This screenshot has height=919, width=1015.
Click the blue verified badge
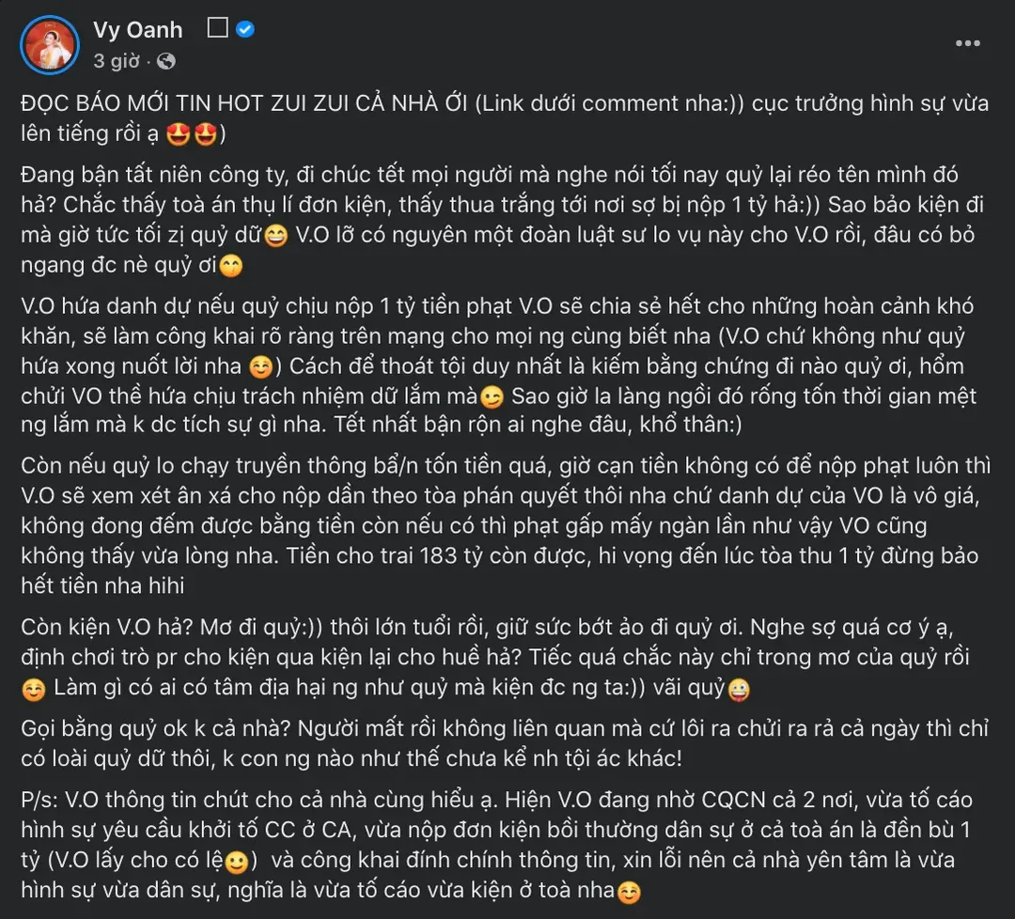coord(245,30)
